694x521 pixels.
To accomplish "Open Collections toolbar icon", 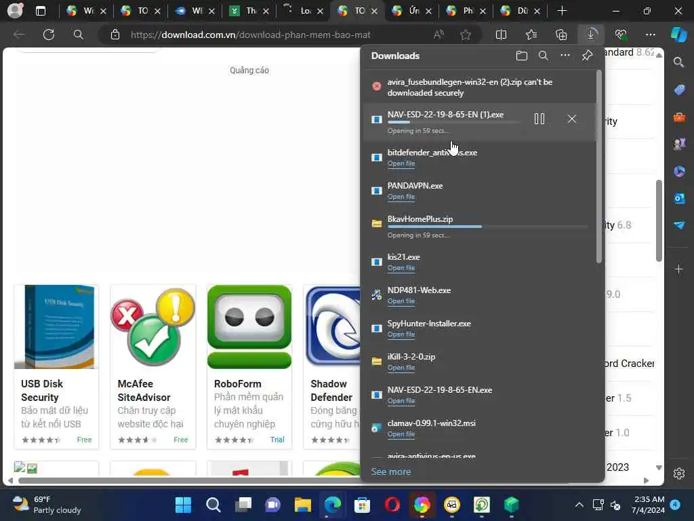I will coord(561,35).
